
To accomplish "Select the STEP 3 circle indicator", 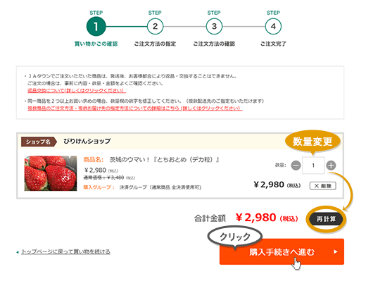I will coord(214,26).
